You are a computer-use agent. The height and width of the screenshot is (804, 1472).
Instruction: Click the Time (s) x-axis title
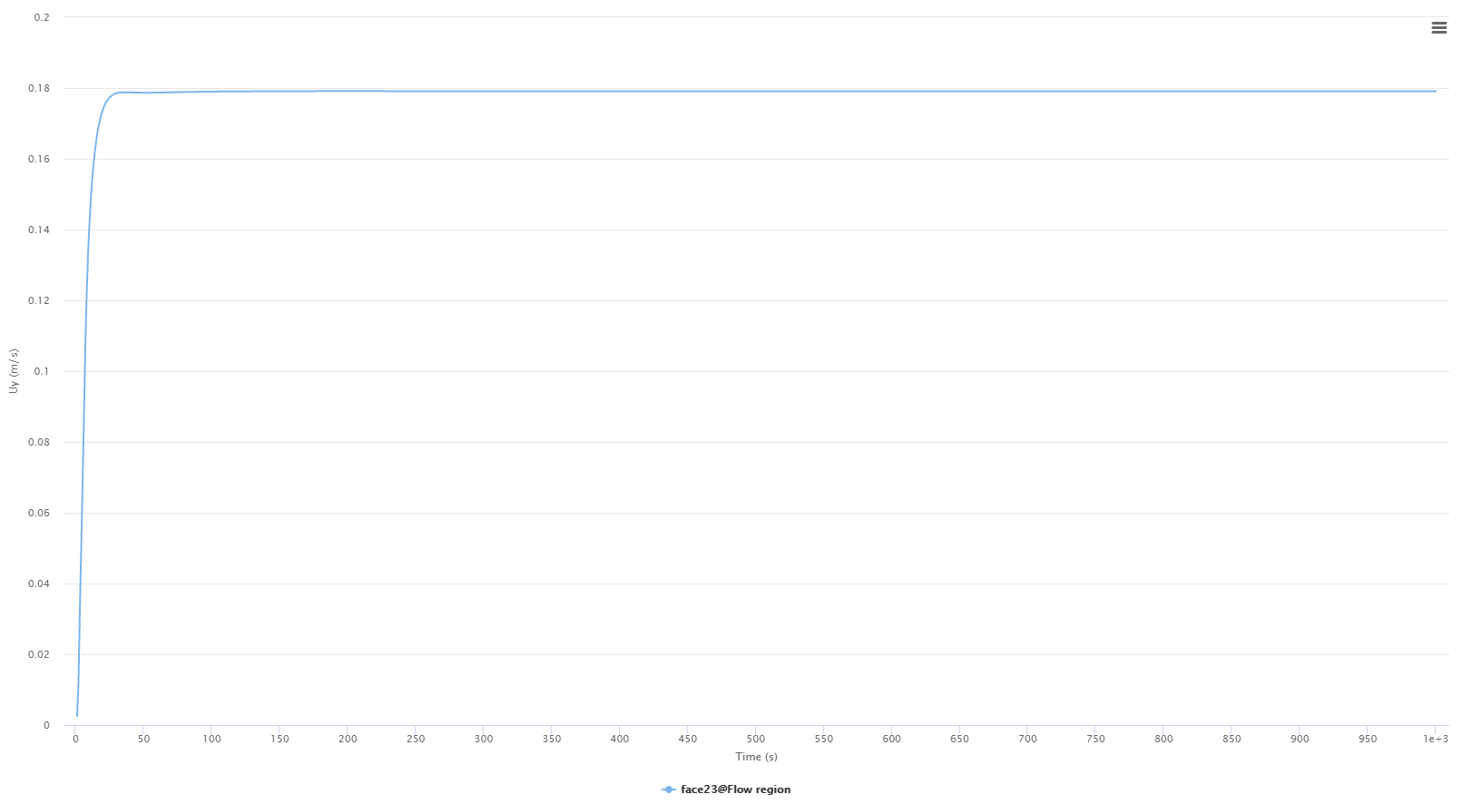coord(756,757)
